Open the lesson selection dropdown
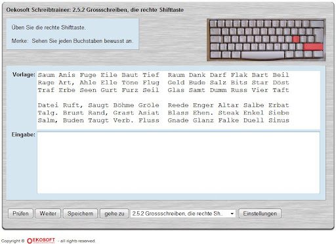This screenshot has width=336, height=244. tap(183, 213)
